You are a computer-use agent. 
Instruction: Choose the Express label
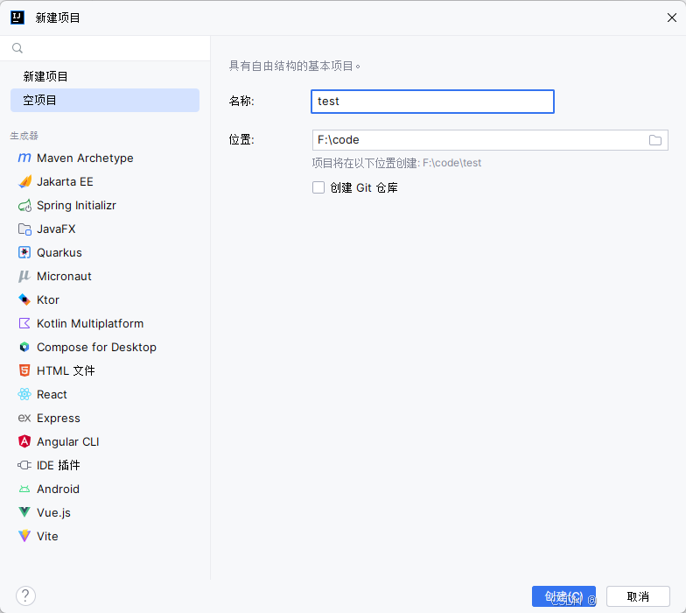click(x=58, y=418)
